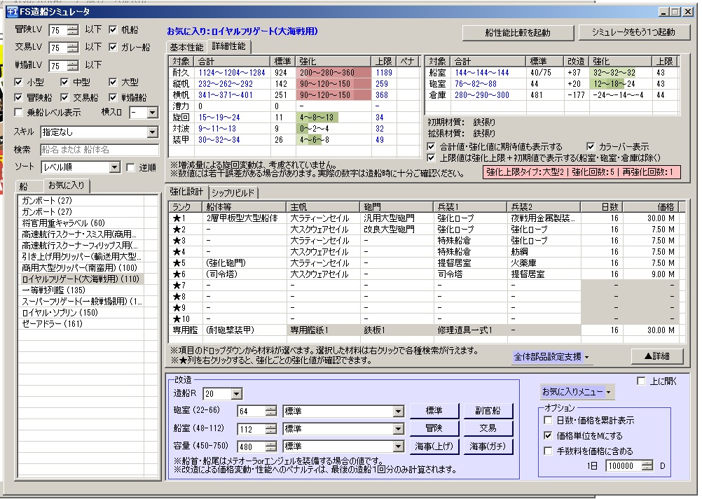This screenshot has height=499, width=702.
Task: Toggle the ガレー船 checkbox
Action: tap(113, 47)
